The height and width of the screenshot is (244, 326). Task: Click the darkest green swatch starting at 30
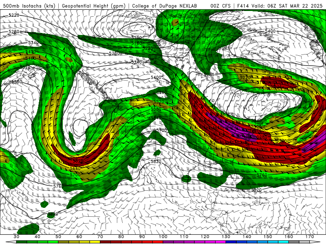coord(22,242)
